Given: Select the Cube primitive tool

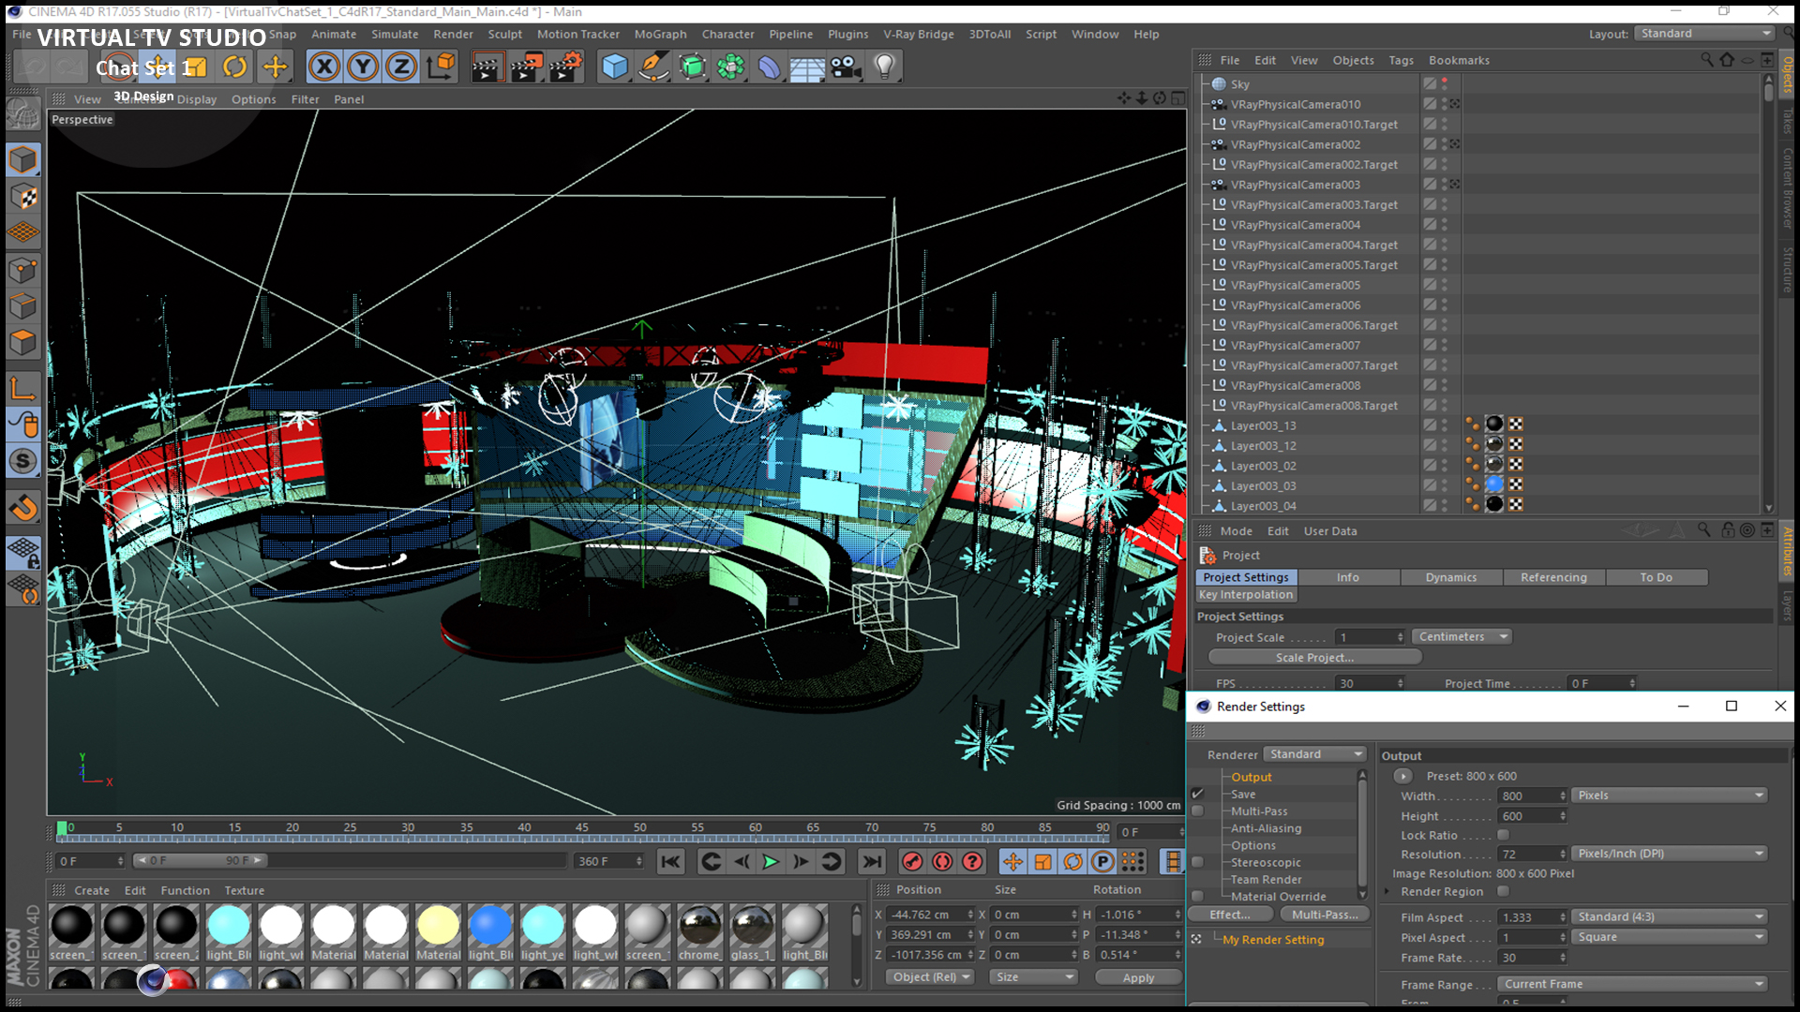Looking at the screenshot, I should point(614,67).
